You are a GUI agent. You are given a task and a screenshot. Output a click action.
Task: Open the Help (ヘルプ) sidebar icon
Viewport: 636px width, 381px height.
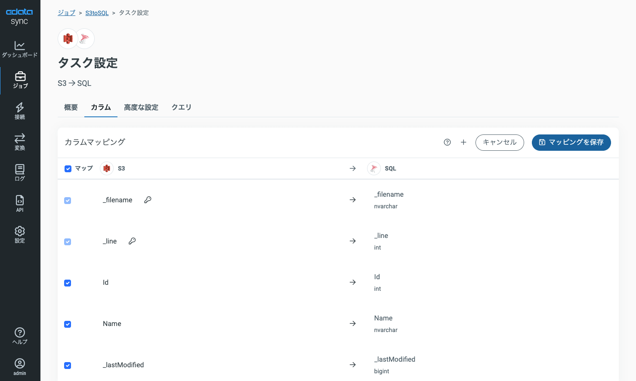[20, 336]
